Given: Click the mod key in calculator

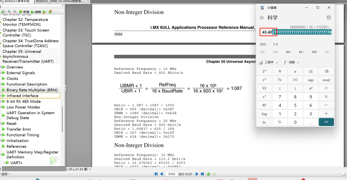Looking at the screenshot, I should tap(326, 80).
